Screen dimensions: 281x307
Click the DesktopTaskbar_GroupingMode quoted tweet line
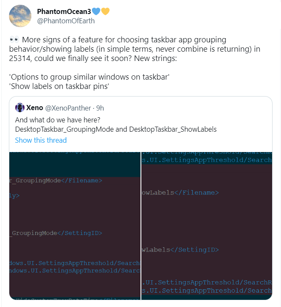coord(116,129)
